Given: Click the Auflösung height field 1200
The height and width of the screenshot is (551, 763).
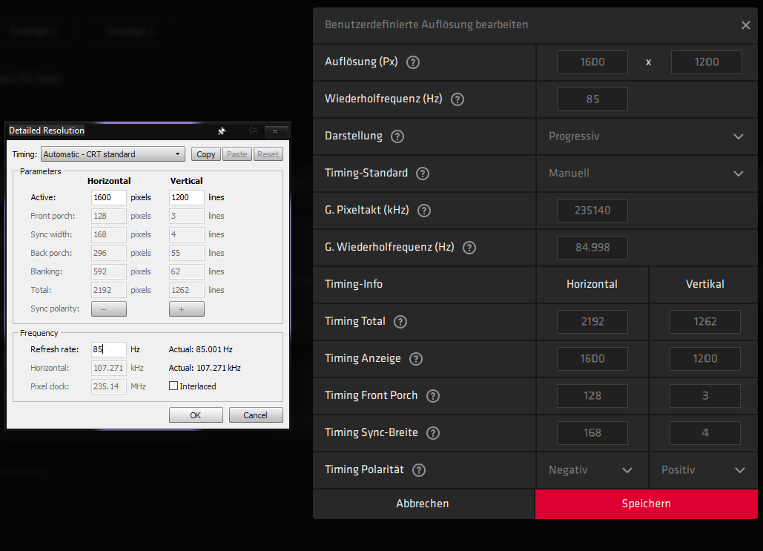Looking at the screenshot, I should click(707, 62).
